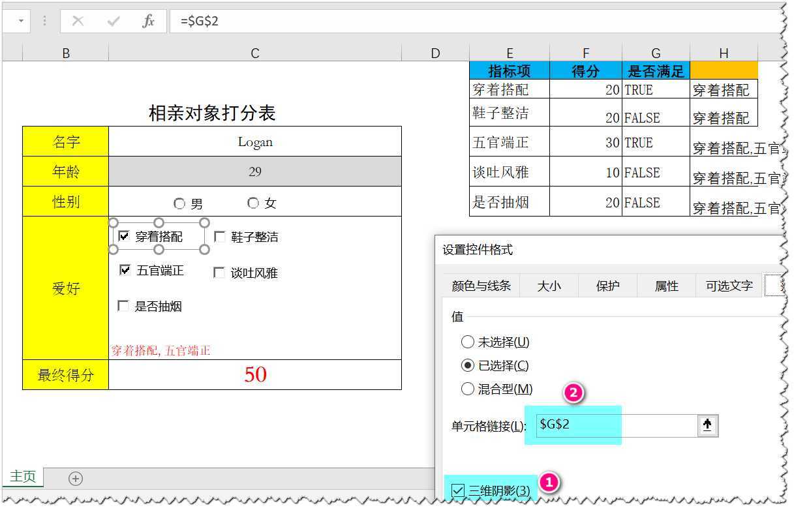
Task: Switch to the 大小 tab
Action: [x=549, y=285]
